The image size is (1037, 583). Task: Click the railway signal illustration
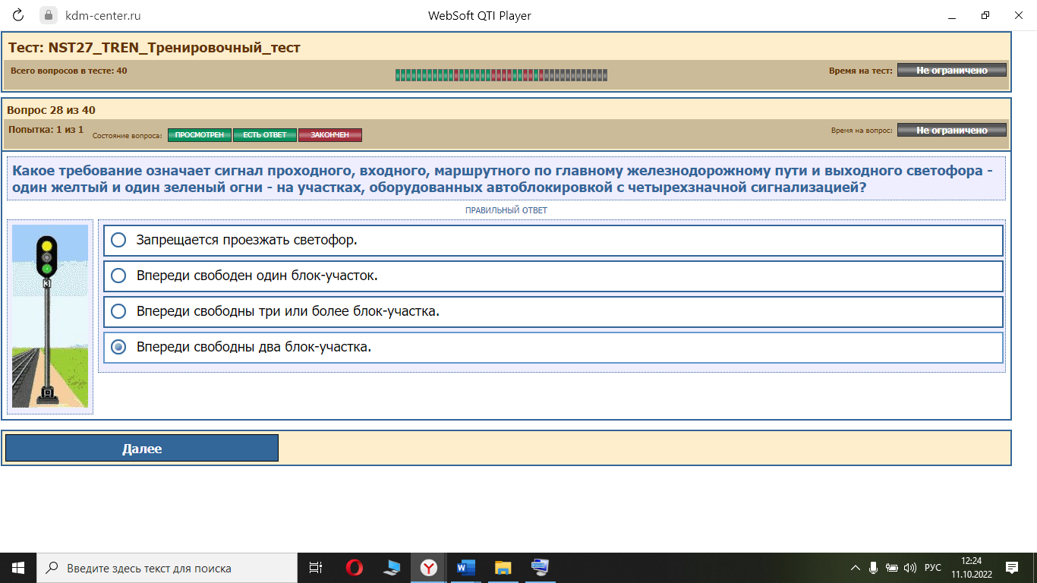50,317
